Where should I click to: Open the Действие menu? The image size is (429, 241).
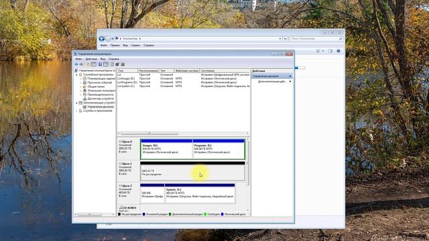point(91,59)
